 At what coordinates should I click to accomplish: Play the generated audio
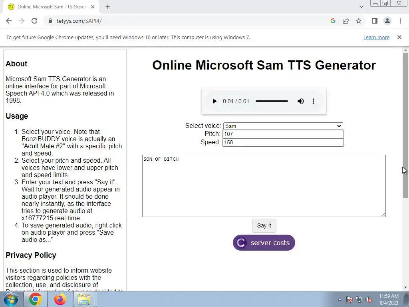tap(214, 101)
